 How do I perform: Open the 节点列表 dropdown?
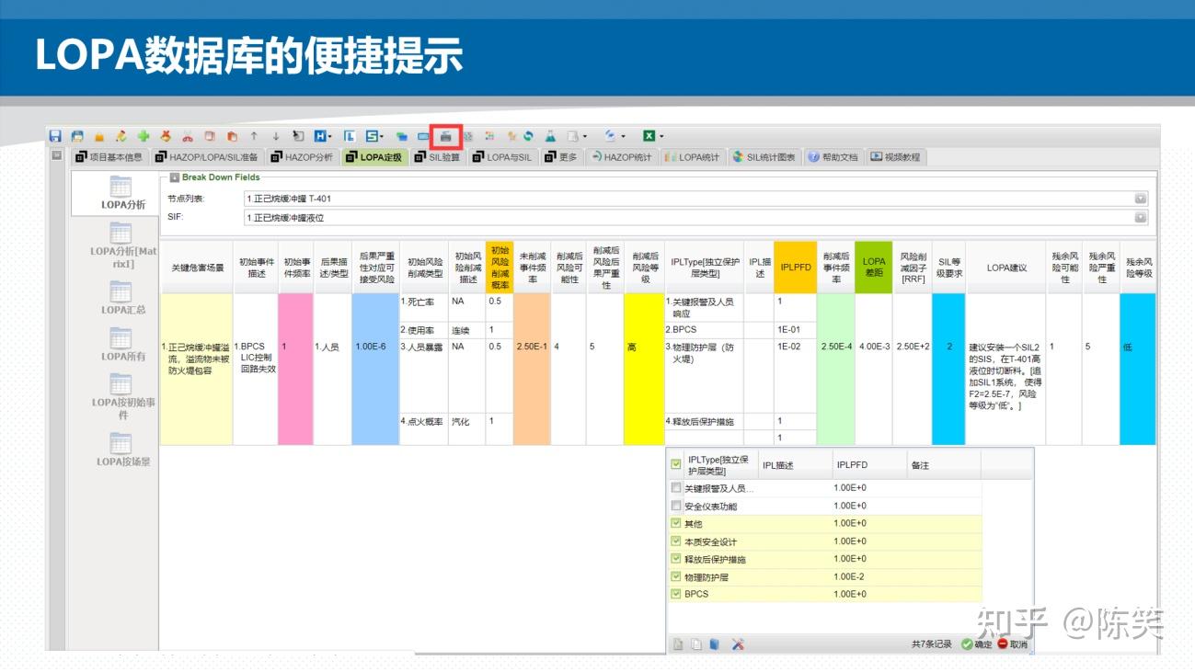tap(1141, 197)
